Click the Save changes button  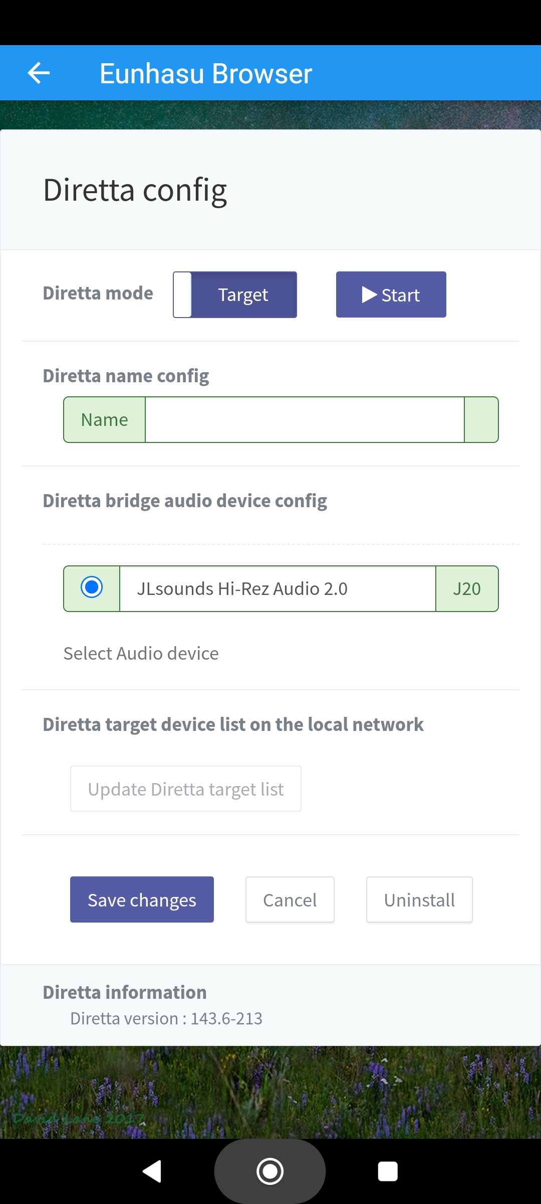(x=142, y=899)
